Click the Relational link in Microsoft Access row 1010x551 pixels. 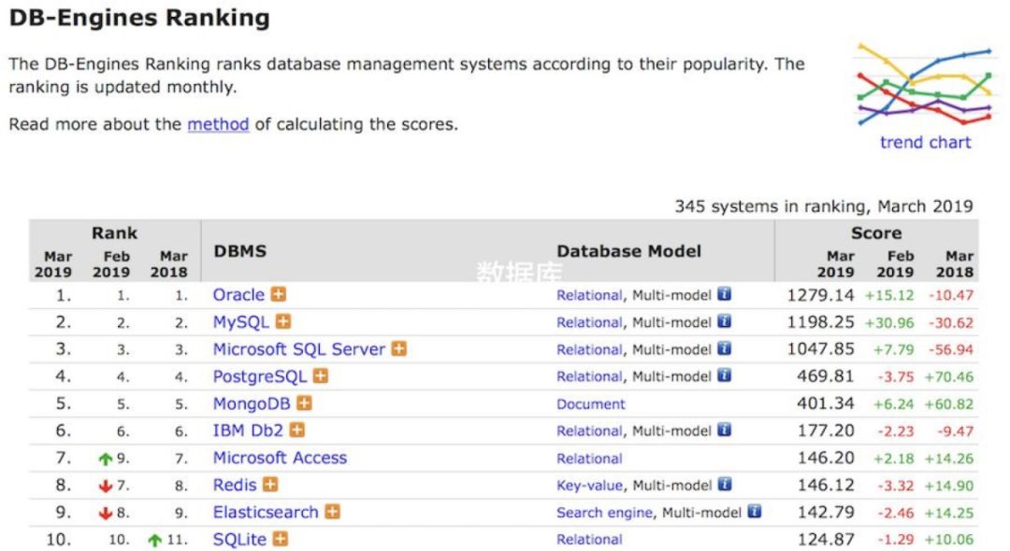[x=589, y=459]
